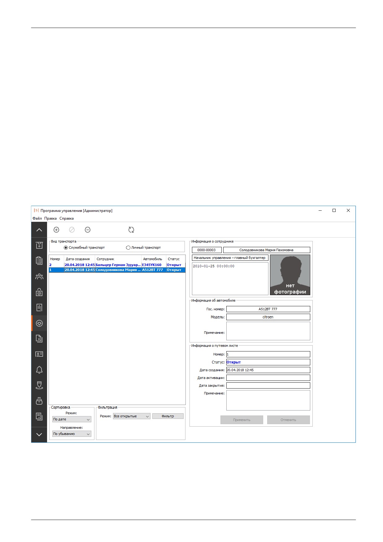Click the position field Начальник управления
This screenshot has height=542, width=383.
(x=230, y=258)
